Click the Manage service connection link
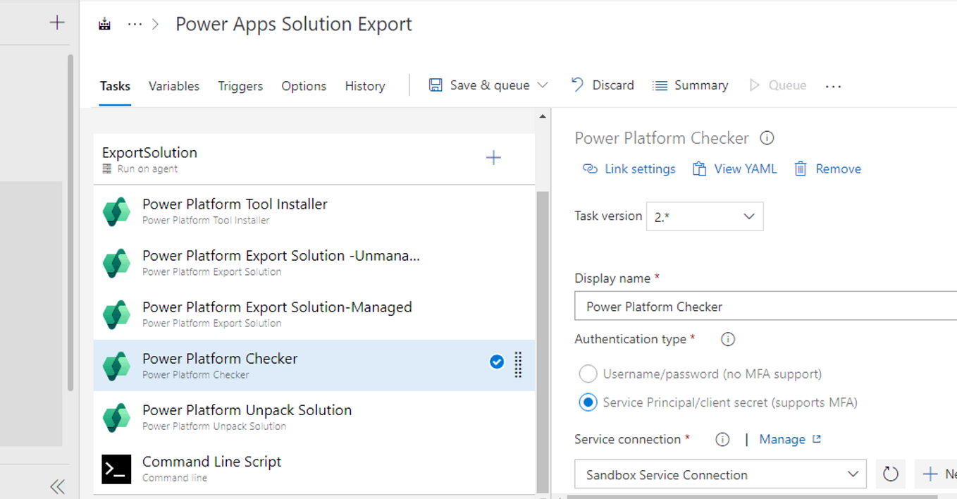The width and height of the screenshot is (957, 499). [782, 438]
